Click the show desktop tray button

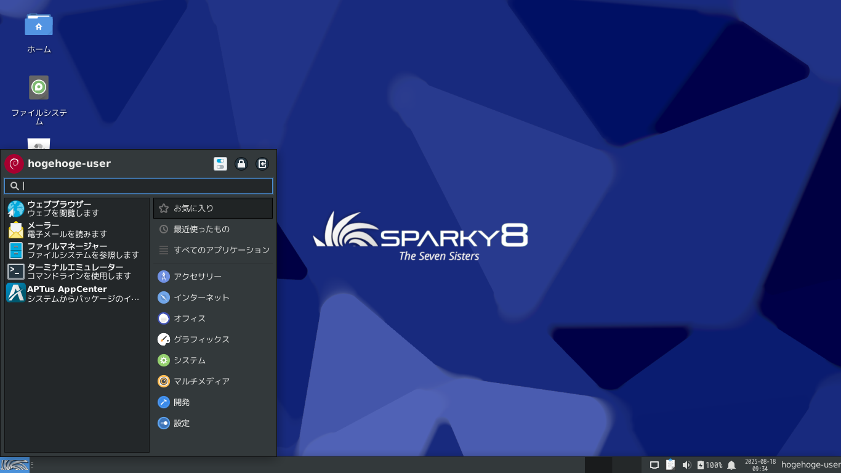pyautogui.click(x=654, y=464)
